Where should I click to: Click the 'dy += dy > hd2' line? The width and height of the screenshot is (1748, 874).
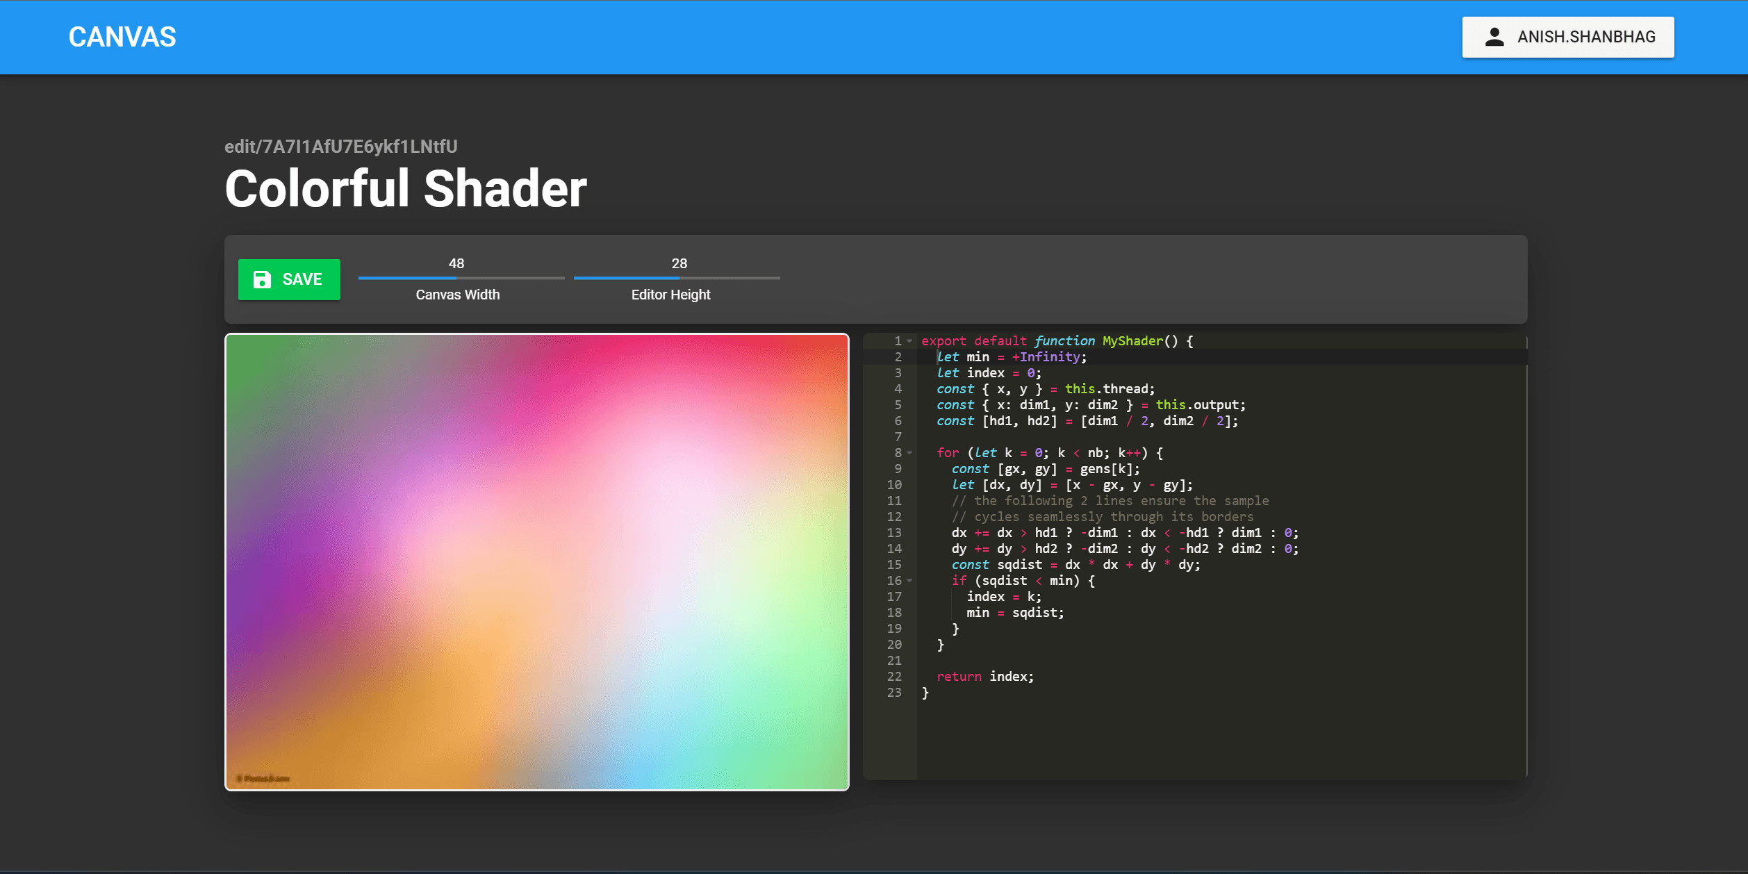(x=1125, y=549)
